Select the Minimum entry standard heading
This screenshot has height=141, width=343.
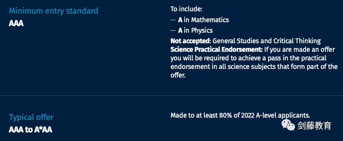point(54,11)
